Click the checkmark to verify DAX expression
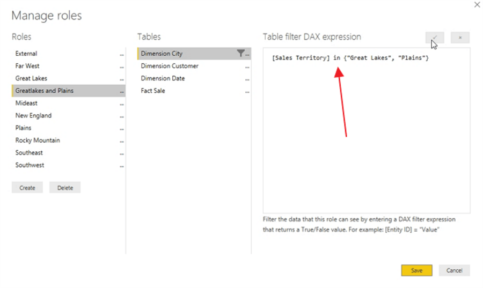This screenshot has width=483, height=288. [x=435, y=38]
